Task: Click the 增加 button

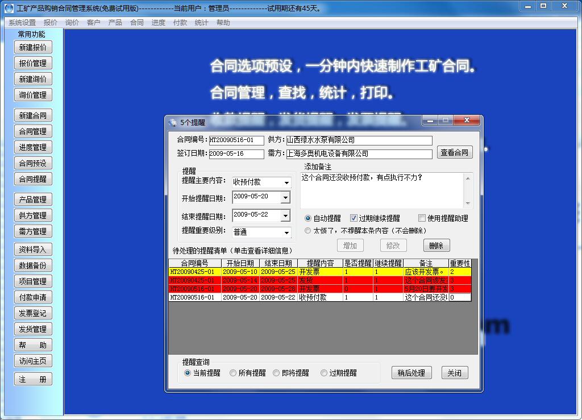Action: pyautogui.click(x=350, y=246)
